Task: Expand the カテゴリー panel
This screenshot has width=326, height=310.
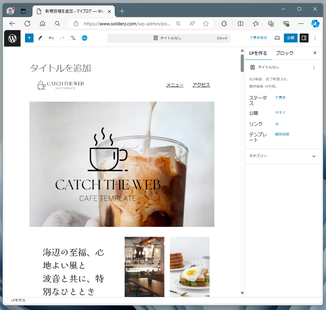Action: pos(283,156)
